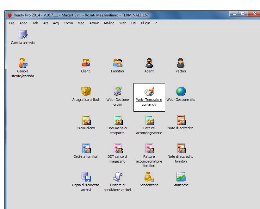Open the Comm menu
This screenshot has height=209, width=260.
click(x=68, y=23)
